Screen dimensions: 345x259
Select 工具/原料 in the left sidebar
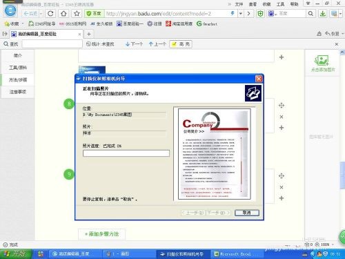18,68
